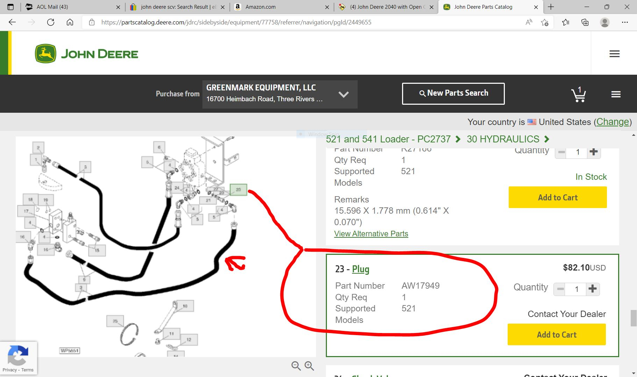Select callout 15 in the diagram
This screenshot has width=637, height=377.
click(x=97, y=250)
